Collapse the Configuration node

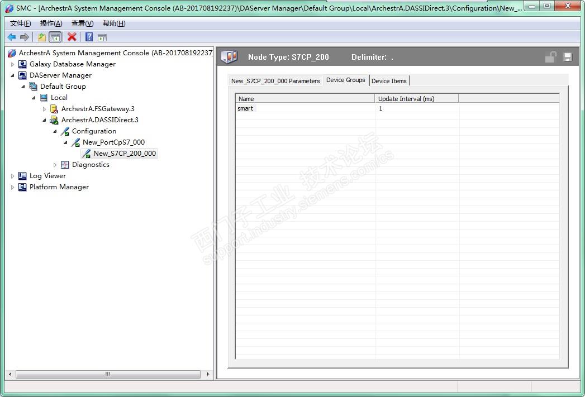point(55,131)
